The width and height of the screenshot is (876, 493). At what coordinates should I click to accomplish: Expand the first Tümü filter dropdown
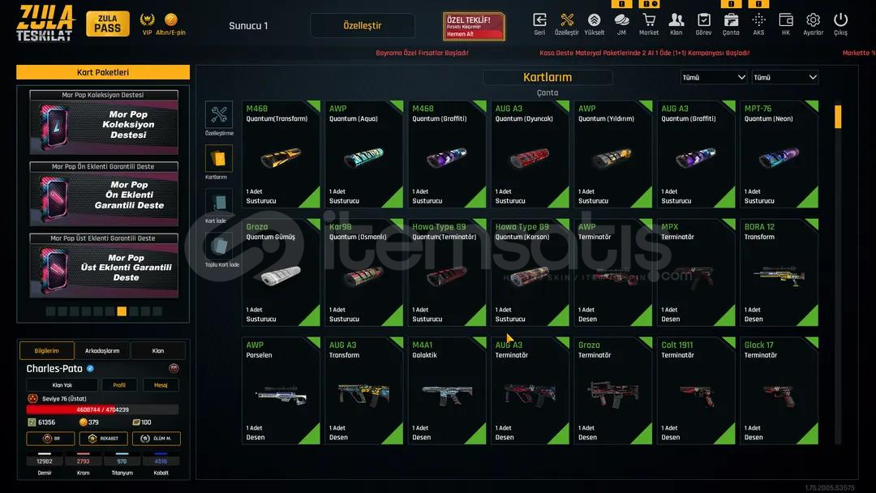pos(714,78)
